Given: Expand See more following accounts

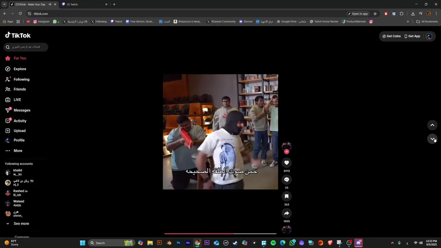Looking at the screenshot, I should (x=17, y=224).
